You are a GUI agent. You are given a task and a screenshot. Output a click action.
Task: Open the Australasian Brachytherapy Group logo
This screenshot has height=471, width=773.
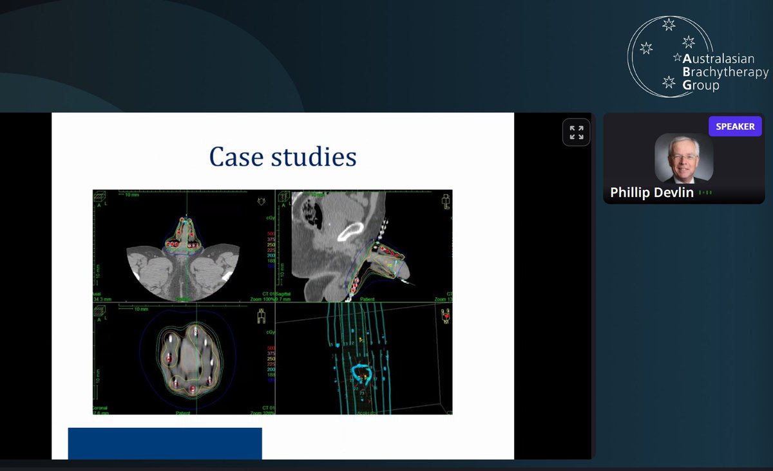(698, 58)
